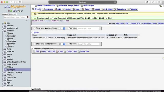Click the link-with-main-panel icon under filter
The image size is (164, 92).
point(26,20)
